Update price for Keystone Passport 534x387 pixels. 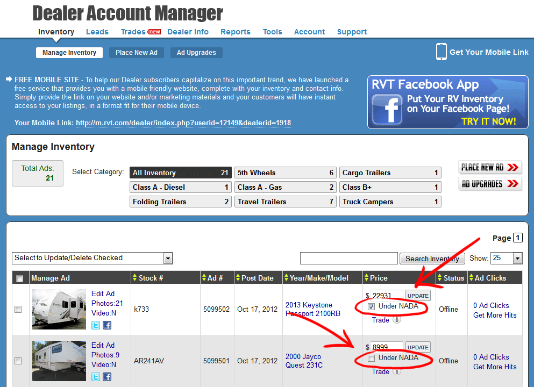(418, 296)
